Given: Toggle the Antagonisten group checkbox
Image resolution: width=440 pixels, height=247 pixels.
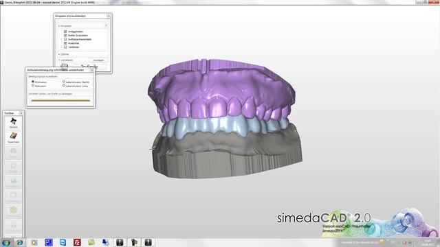Looking at the screenshot, I should (65, 32).
